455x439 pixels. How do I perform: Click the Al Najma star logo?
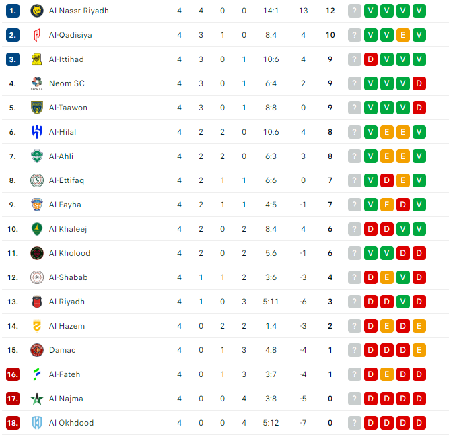click(x=37, y=399)
